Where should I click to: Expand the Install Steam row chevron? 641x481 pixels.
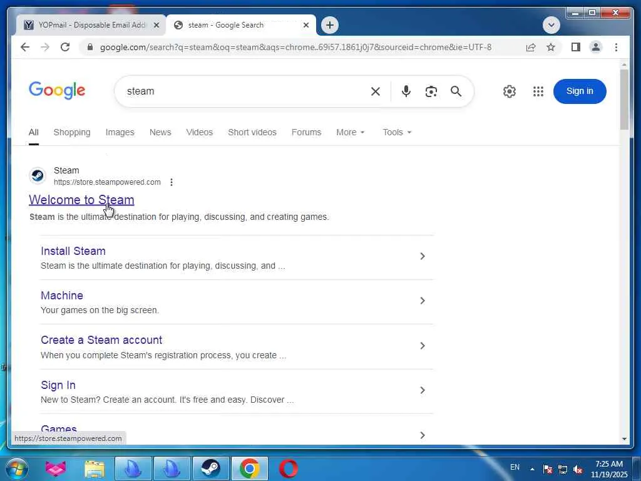pos(423,256)
